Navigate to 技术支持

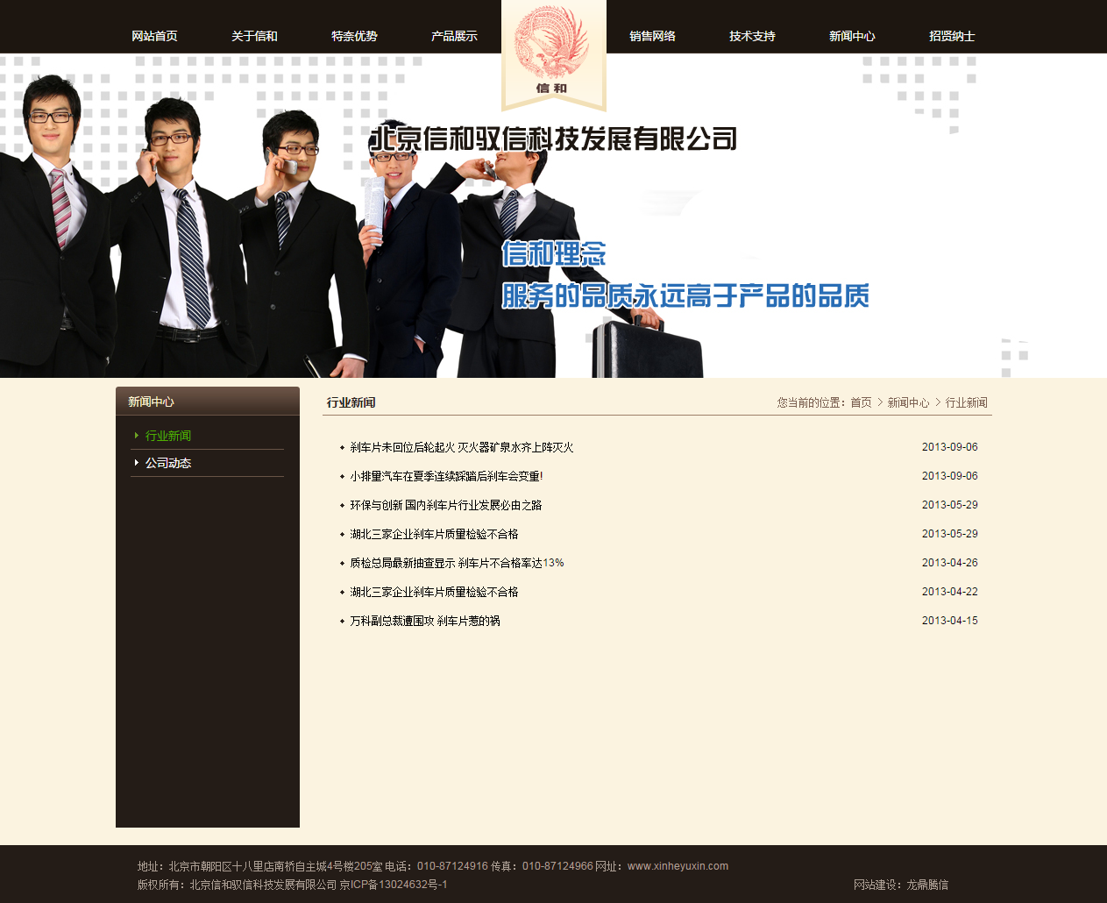[752, 36]
